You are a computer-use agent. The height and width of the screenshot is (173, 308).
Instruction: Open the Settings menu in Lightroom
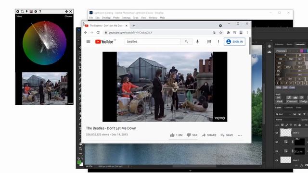pos(126,18)
